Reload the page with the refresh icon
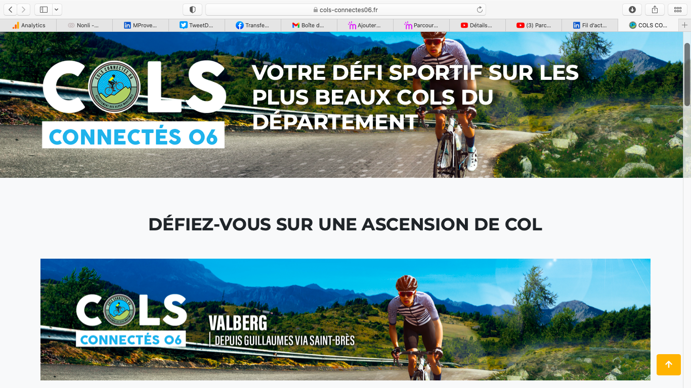Screen dimensions: 691x388 coord(480,10)
